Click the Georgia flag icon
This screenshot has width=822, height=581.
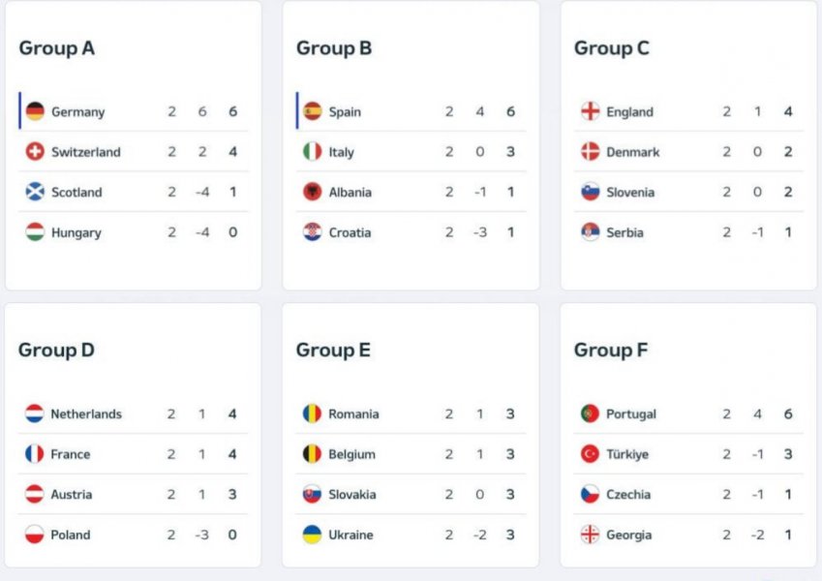[590, 535]
